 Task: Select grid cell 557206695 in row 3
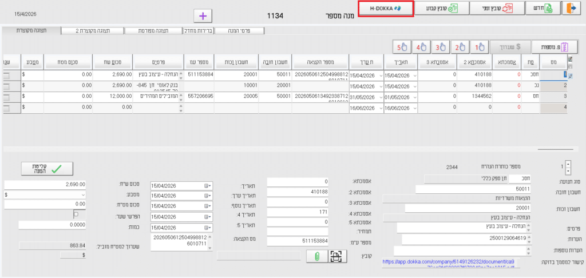pos(200,97)
